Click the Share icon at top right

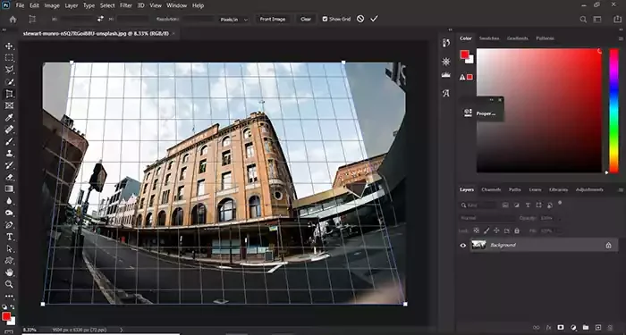point(617,19)
